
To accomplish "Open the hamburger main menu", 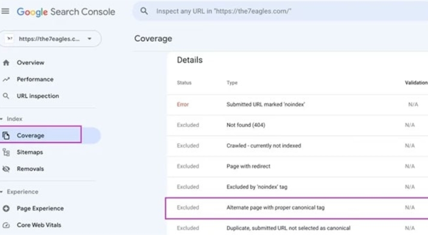I will coord(5,12).
